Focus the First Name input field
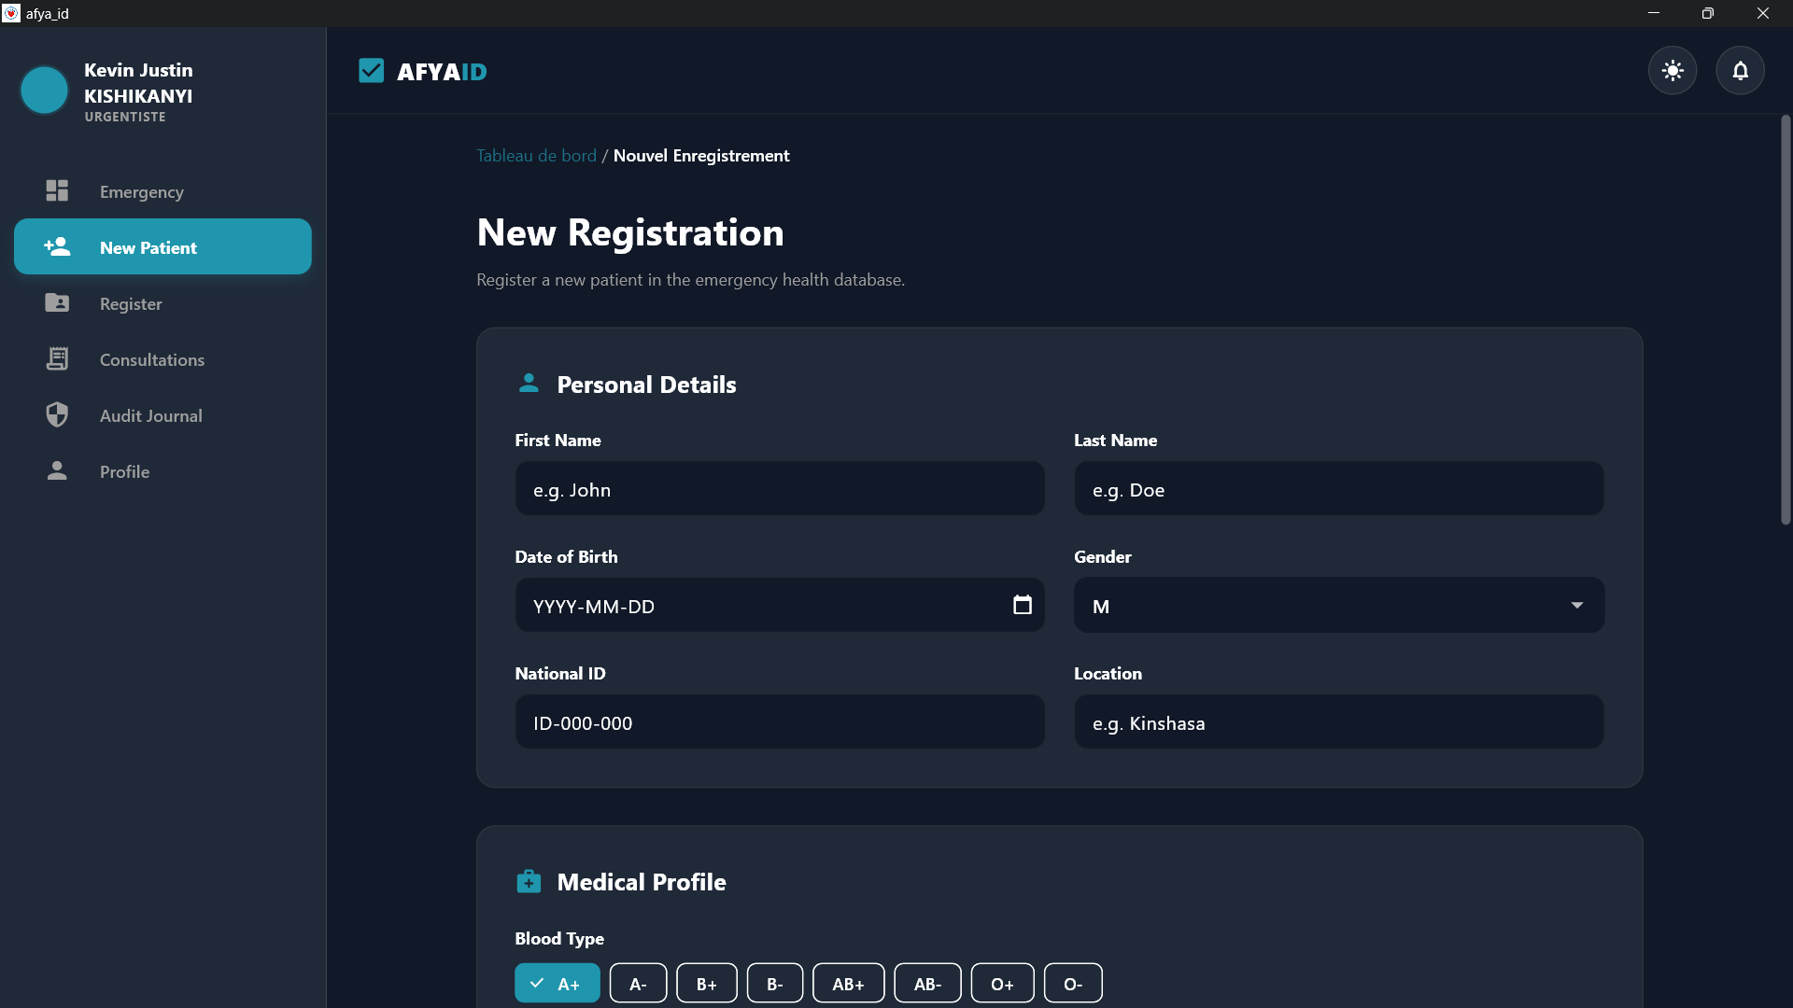1793x1008 pixels. click(779, 489)
